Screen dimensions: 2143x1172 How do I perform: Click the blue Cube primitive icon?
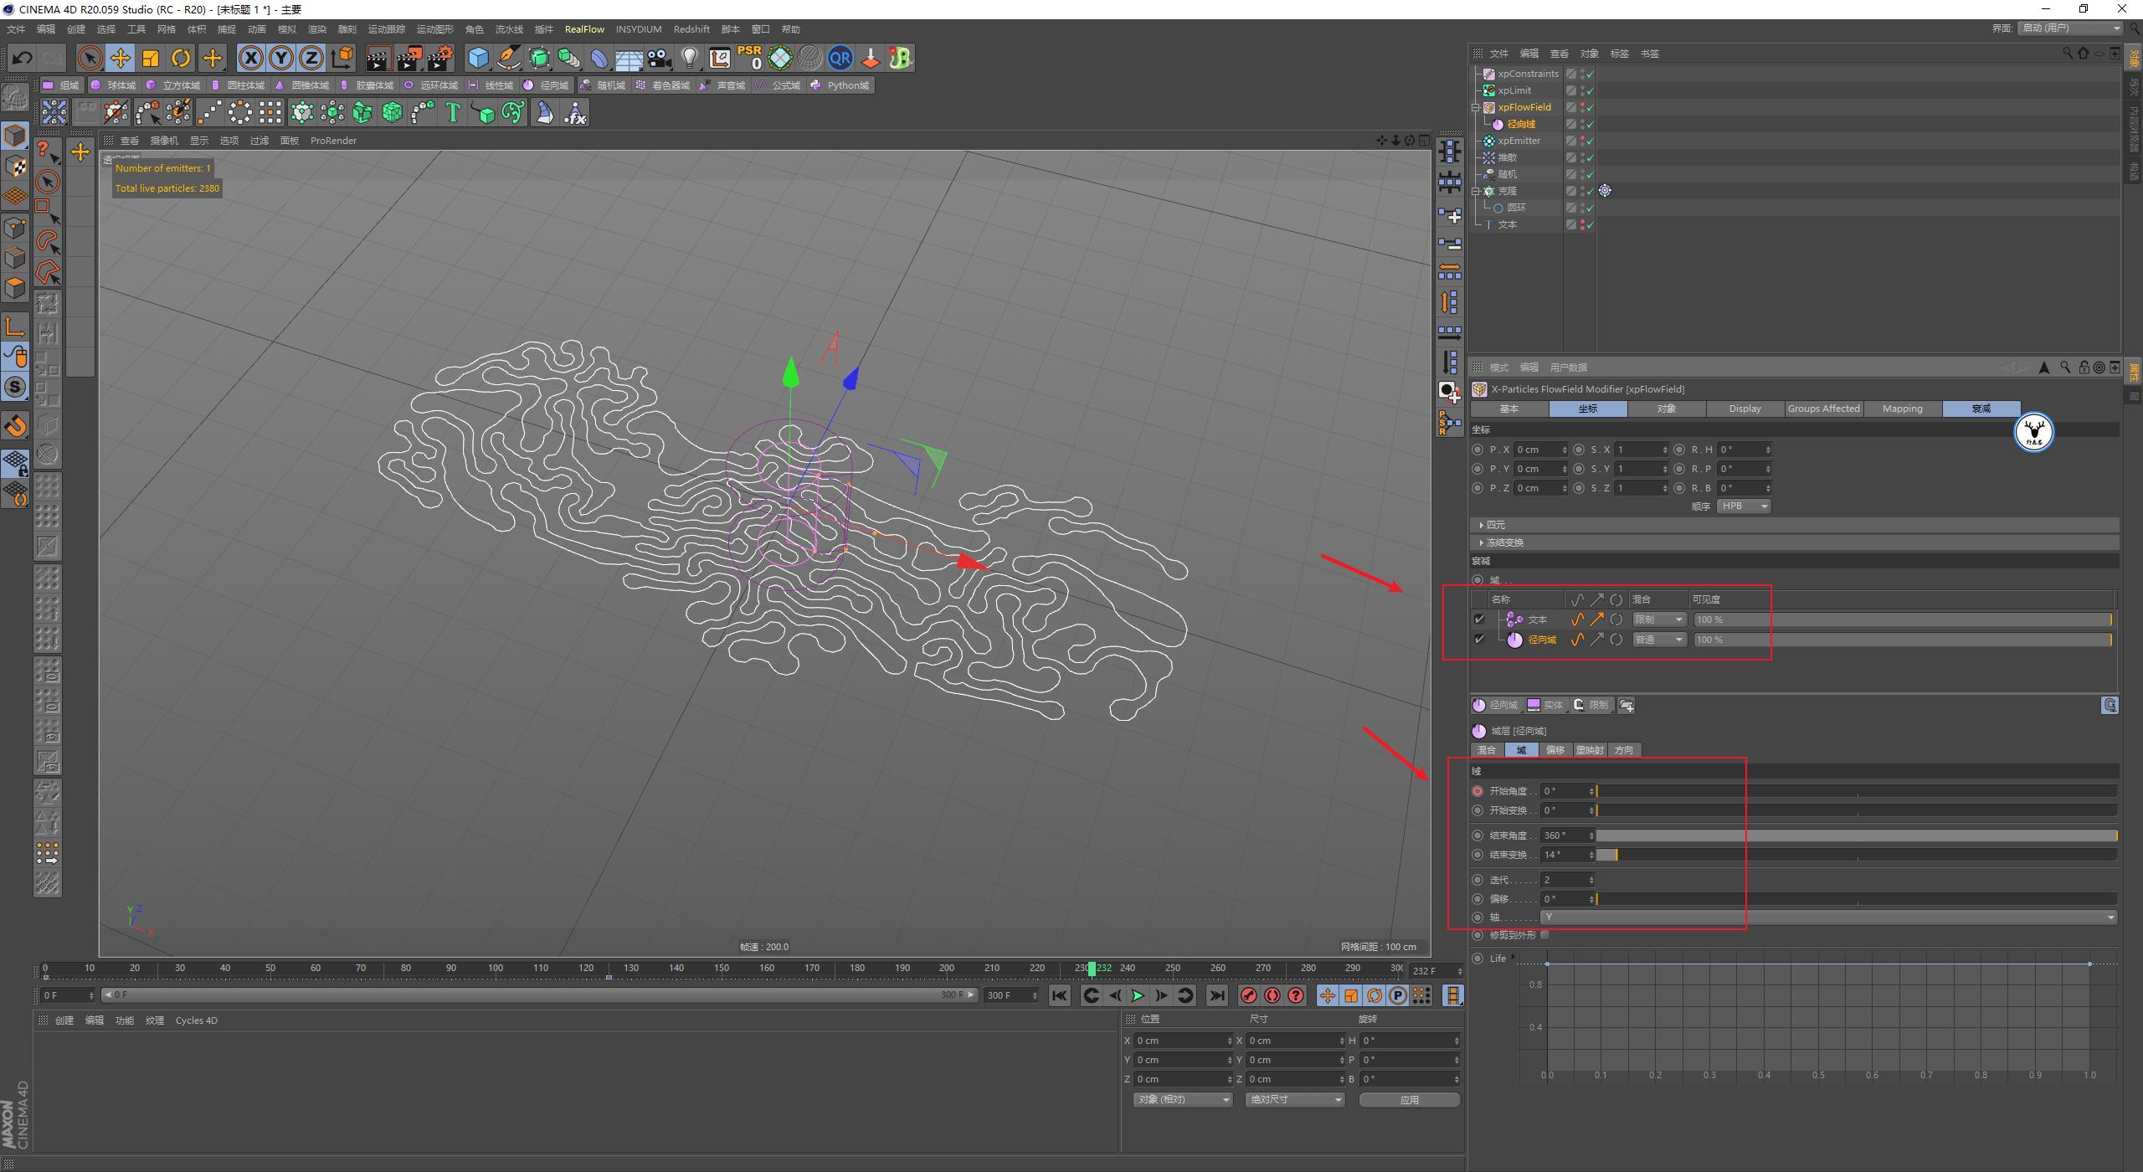pyautogui.click(x=478, y=58)
